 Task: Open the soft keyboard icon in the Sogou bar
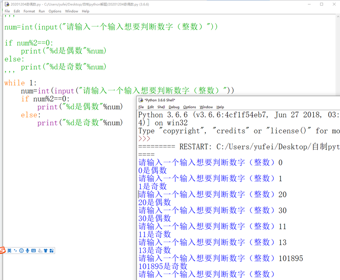coord(34,251)
